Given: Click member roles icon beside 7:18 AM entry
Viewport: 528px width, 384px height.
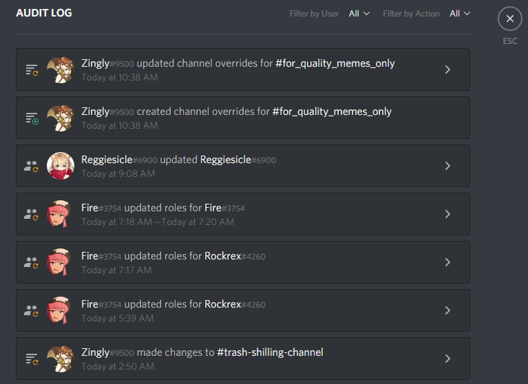Looking at the screenshot, I should pyautogui.click(x=31, y=215).
